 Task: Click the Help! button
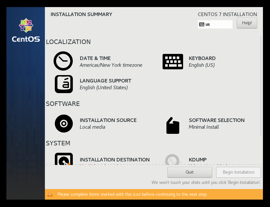247,23
